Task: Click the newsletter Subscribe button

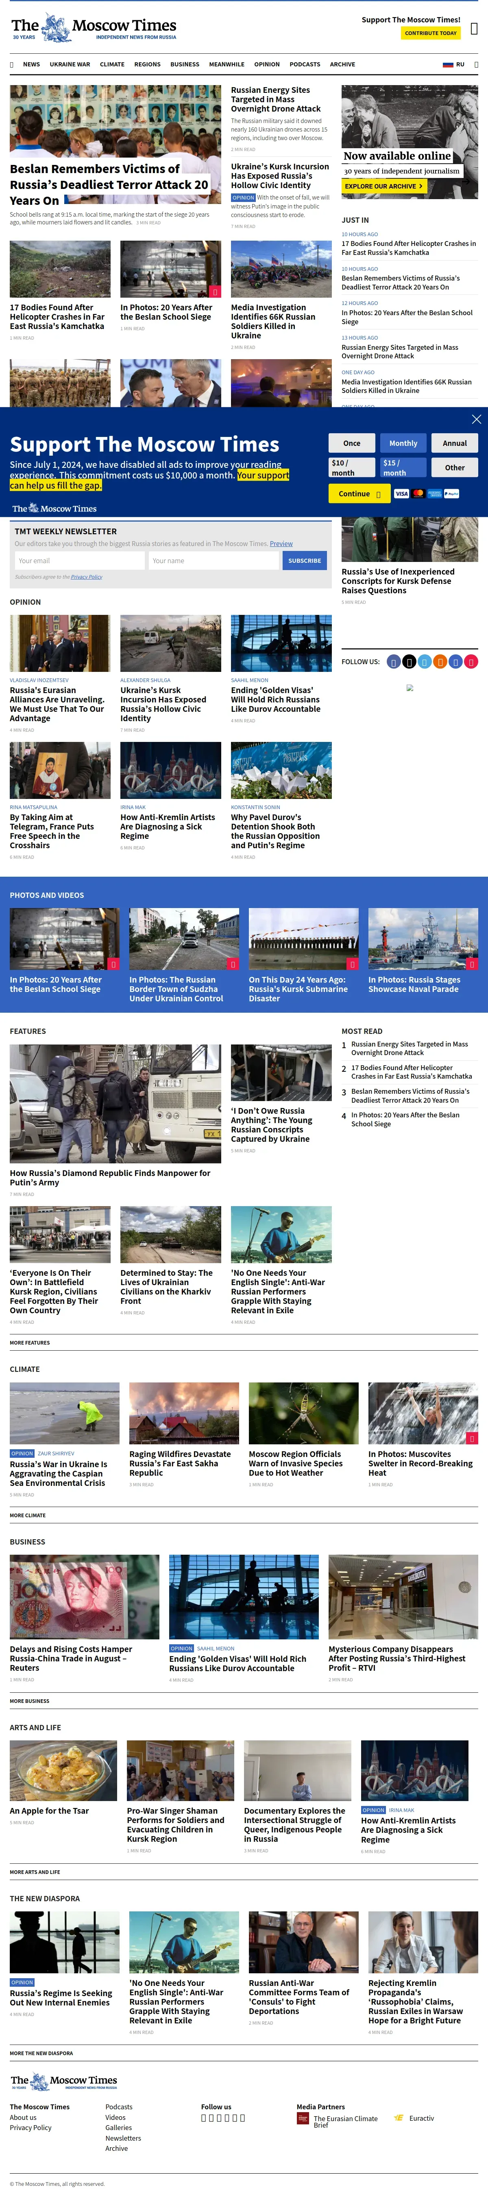Action: (x=304, y=560)
